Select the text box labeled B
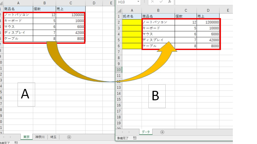 156,96
